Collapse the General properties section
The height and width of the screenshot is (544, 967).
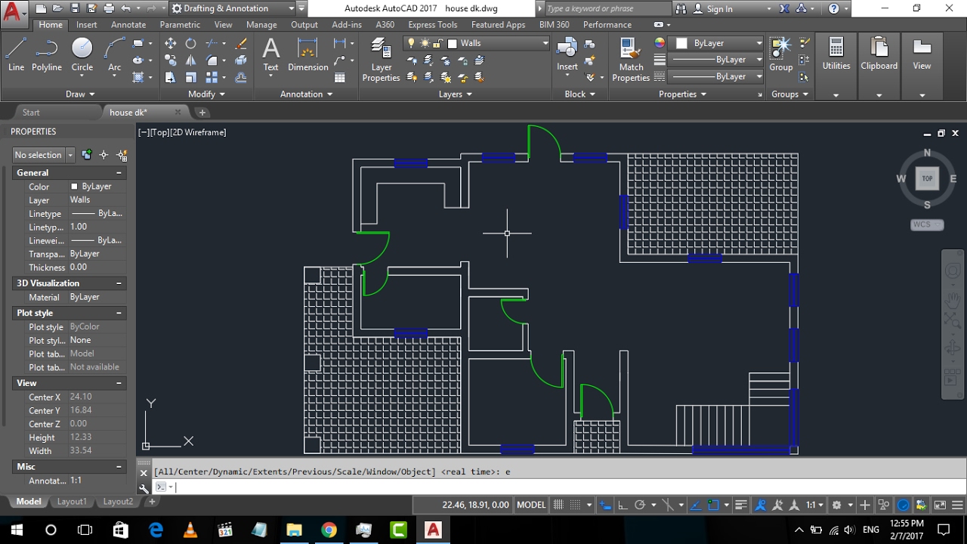click(x=119, y=173)
